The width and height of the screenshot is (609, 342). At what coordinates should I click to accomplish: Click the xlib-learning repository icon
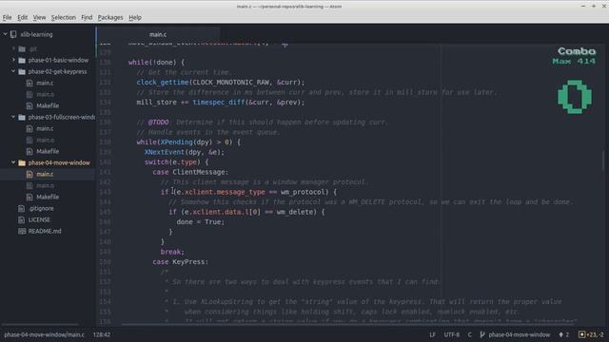point(13,34)
